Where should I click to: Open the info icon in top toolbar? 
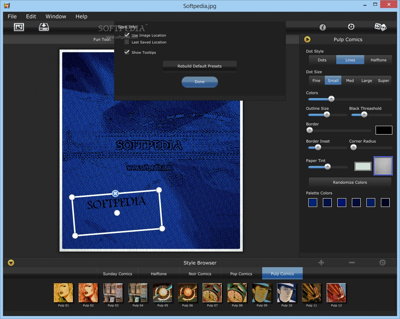pyautogui.click(x=323, y=27)
